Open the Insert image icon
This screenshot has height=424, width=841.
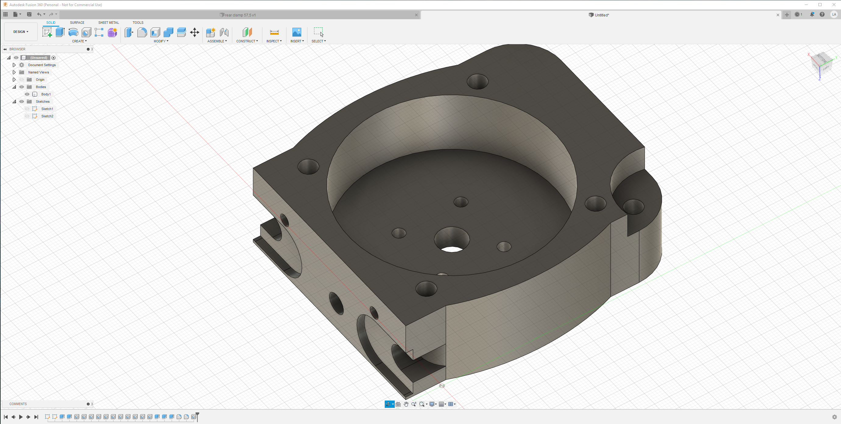[x=296, y=32]
